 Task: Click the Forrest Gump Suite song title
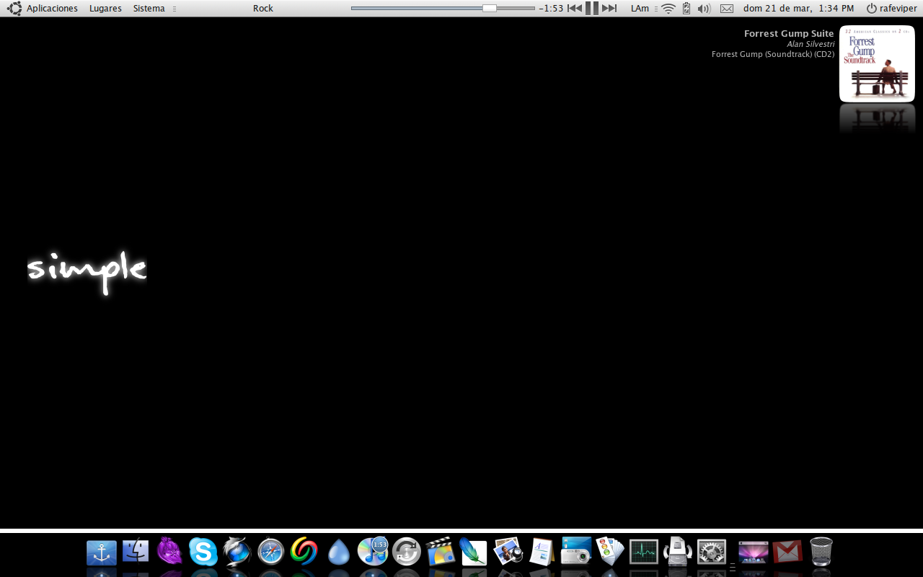coord(789,34)
